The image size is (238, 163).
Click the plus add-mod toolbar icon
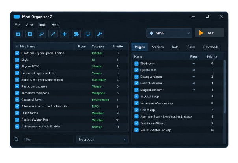tap(65, 34)
